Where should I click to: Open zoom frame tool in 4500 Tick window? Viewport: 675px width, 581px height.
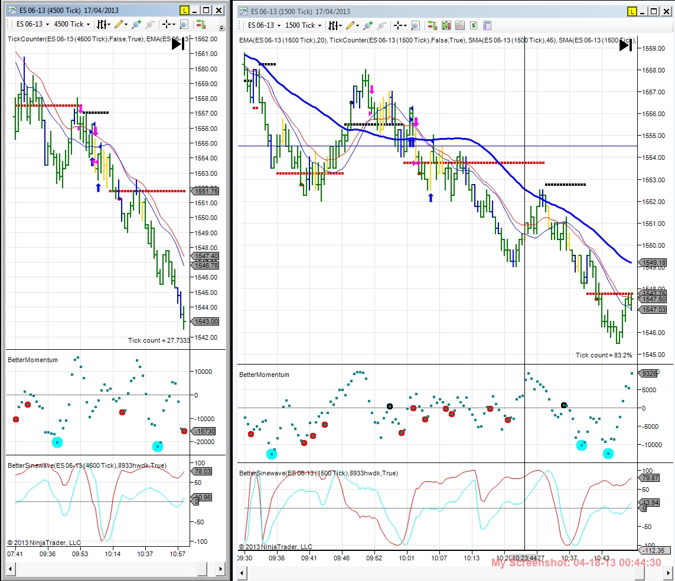184,25
